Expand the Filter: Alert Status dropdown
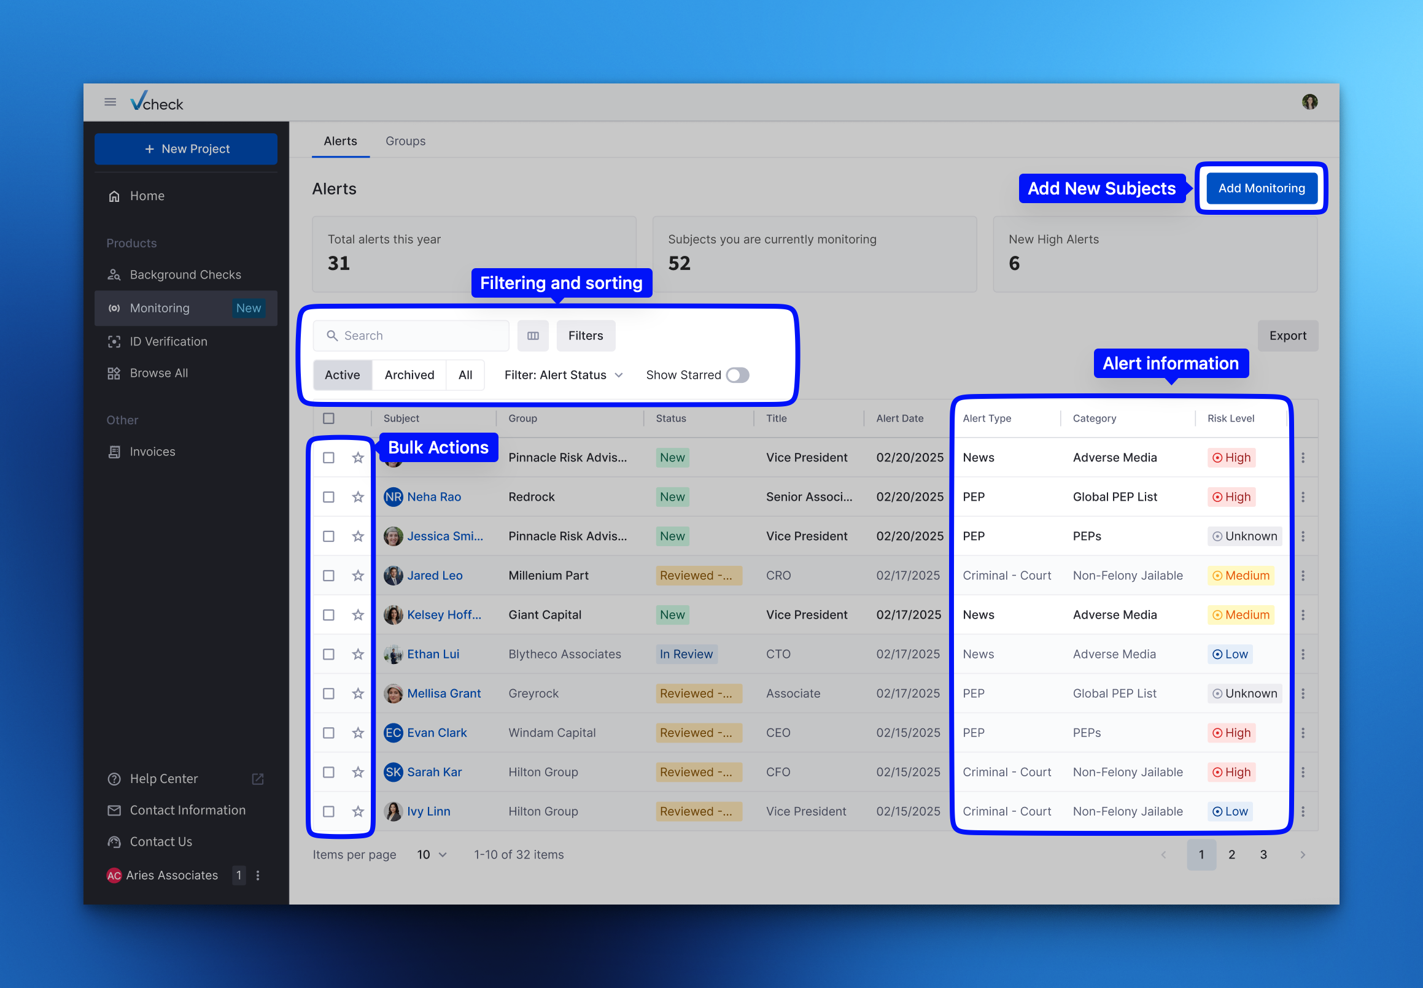This screenshot has height=988, width=1423. (x=563, y=375)
